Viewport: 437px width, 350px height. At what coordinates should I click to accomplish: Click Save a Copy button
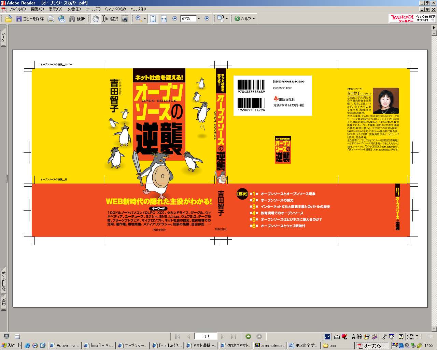pyautogui.click(x=30, y=19)
